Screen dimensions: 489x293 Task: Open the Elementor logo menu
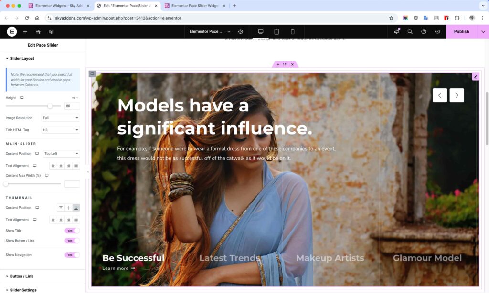click(x=11, y=32)
